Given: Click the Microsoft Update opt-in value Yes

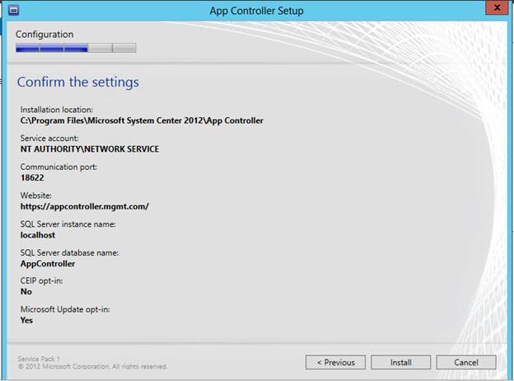Looking at the screenshot, I should point(26,320).
